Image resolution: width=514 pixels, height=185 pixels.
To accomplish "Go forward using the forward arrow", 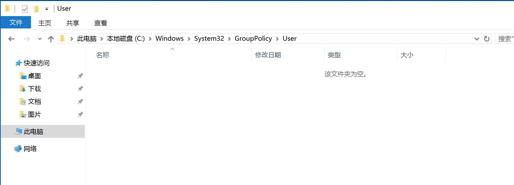I will coord(27,39).
